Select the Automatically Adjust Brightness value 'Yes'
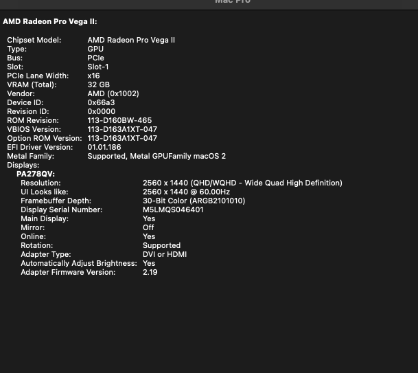 click(x=149, y=264)
